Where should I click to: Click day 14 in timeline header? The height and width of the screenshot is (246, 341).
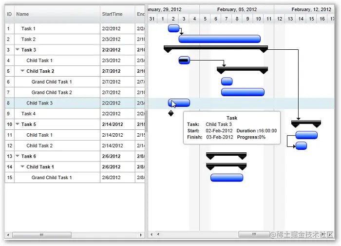tap(301, 19)
